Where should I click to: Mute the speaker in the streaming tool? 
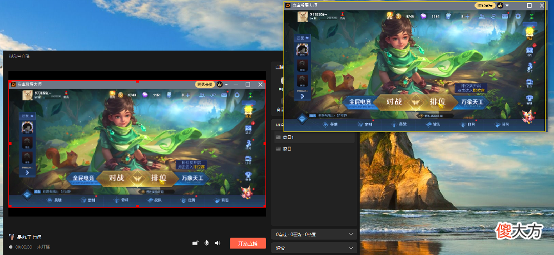[x=217, y=243]
